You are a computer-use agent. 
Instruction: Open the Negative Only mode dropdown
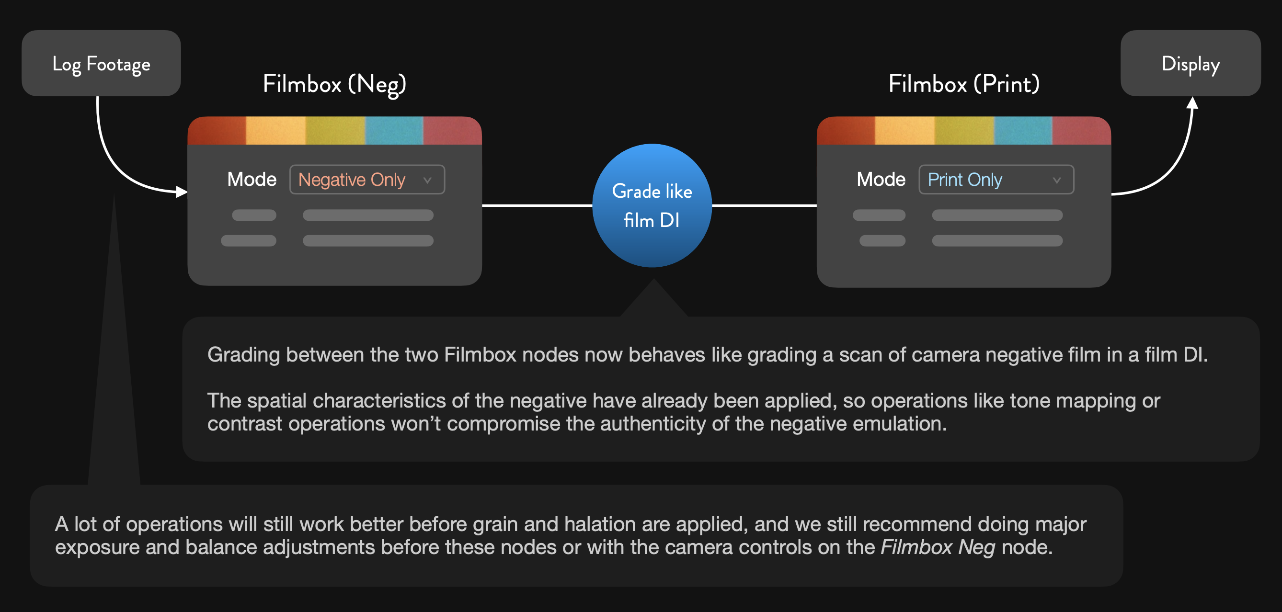(x=367, y=180)
